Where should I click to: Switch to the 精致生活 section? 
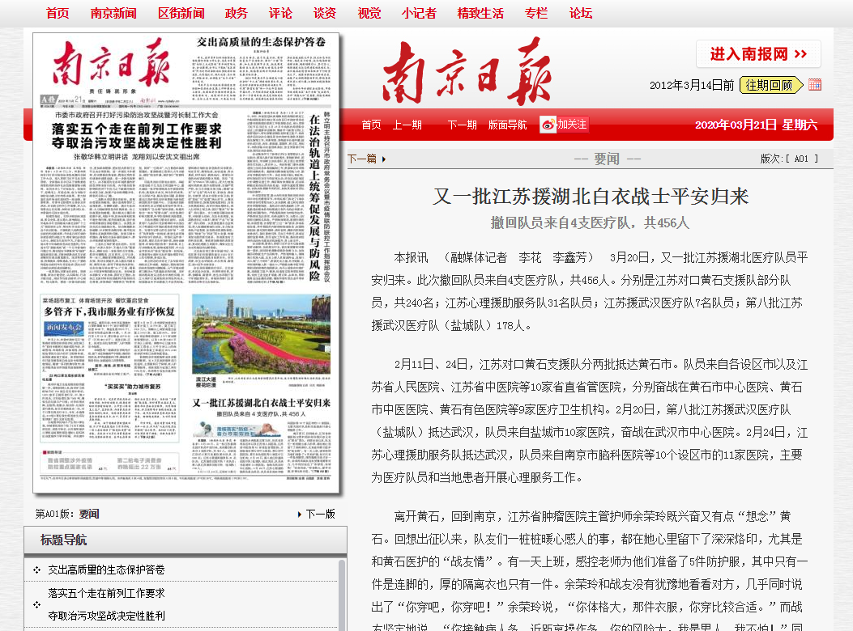tap(480, 13)
